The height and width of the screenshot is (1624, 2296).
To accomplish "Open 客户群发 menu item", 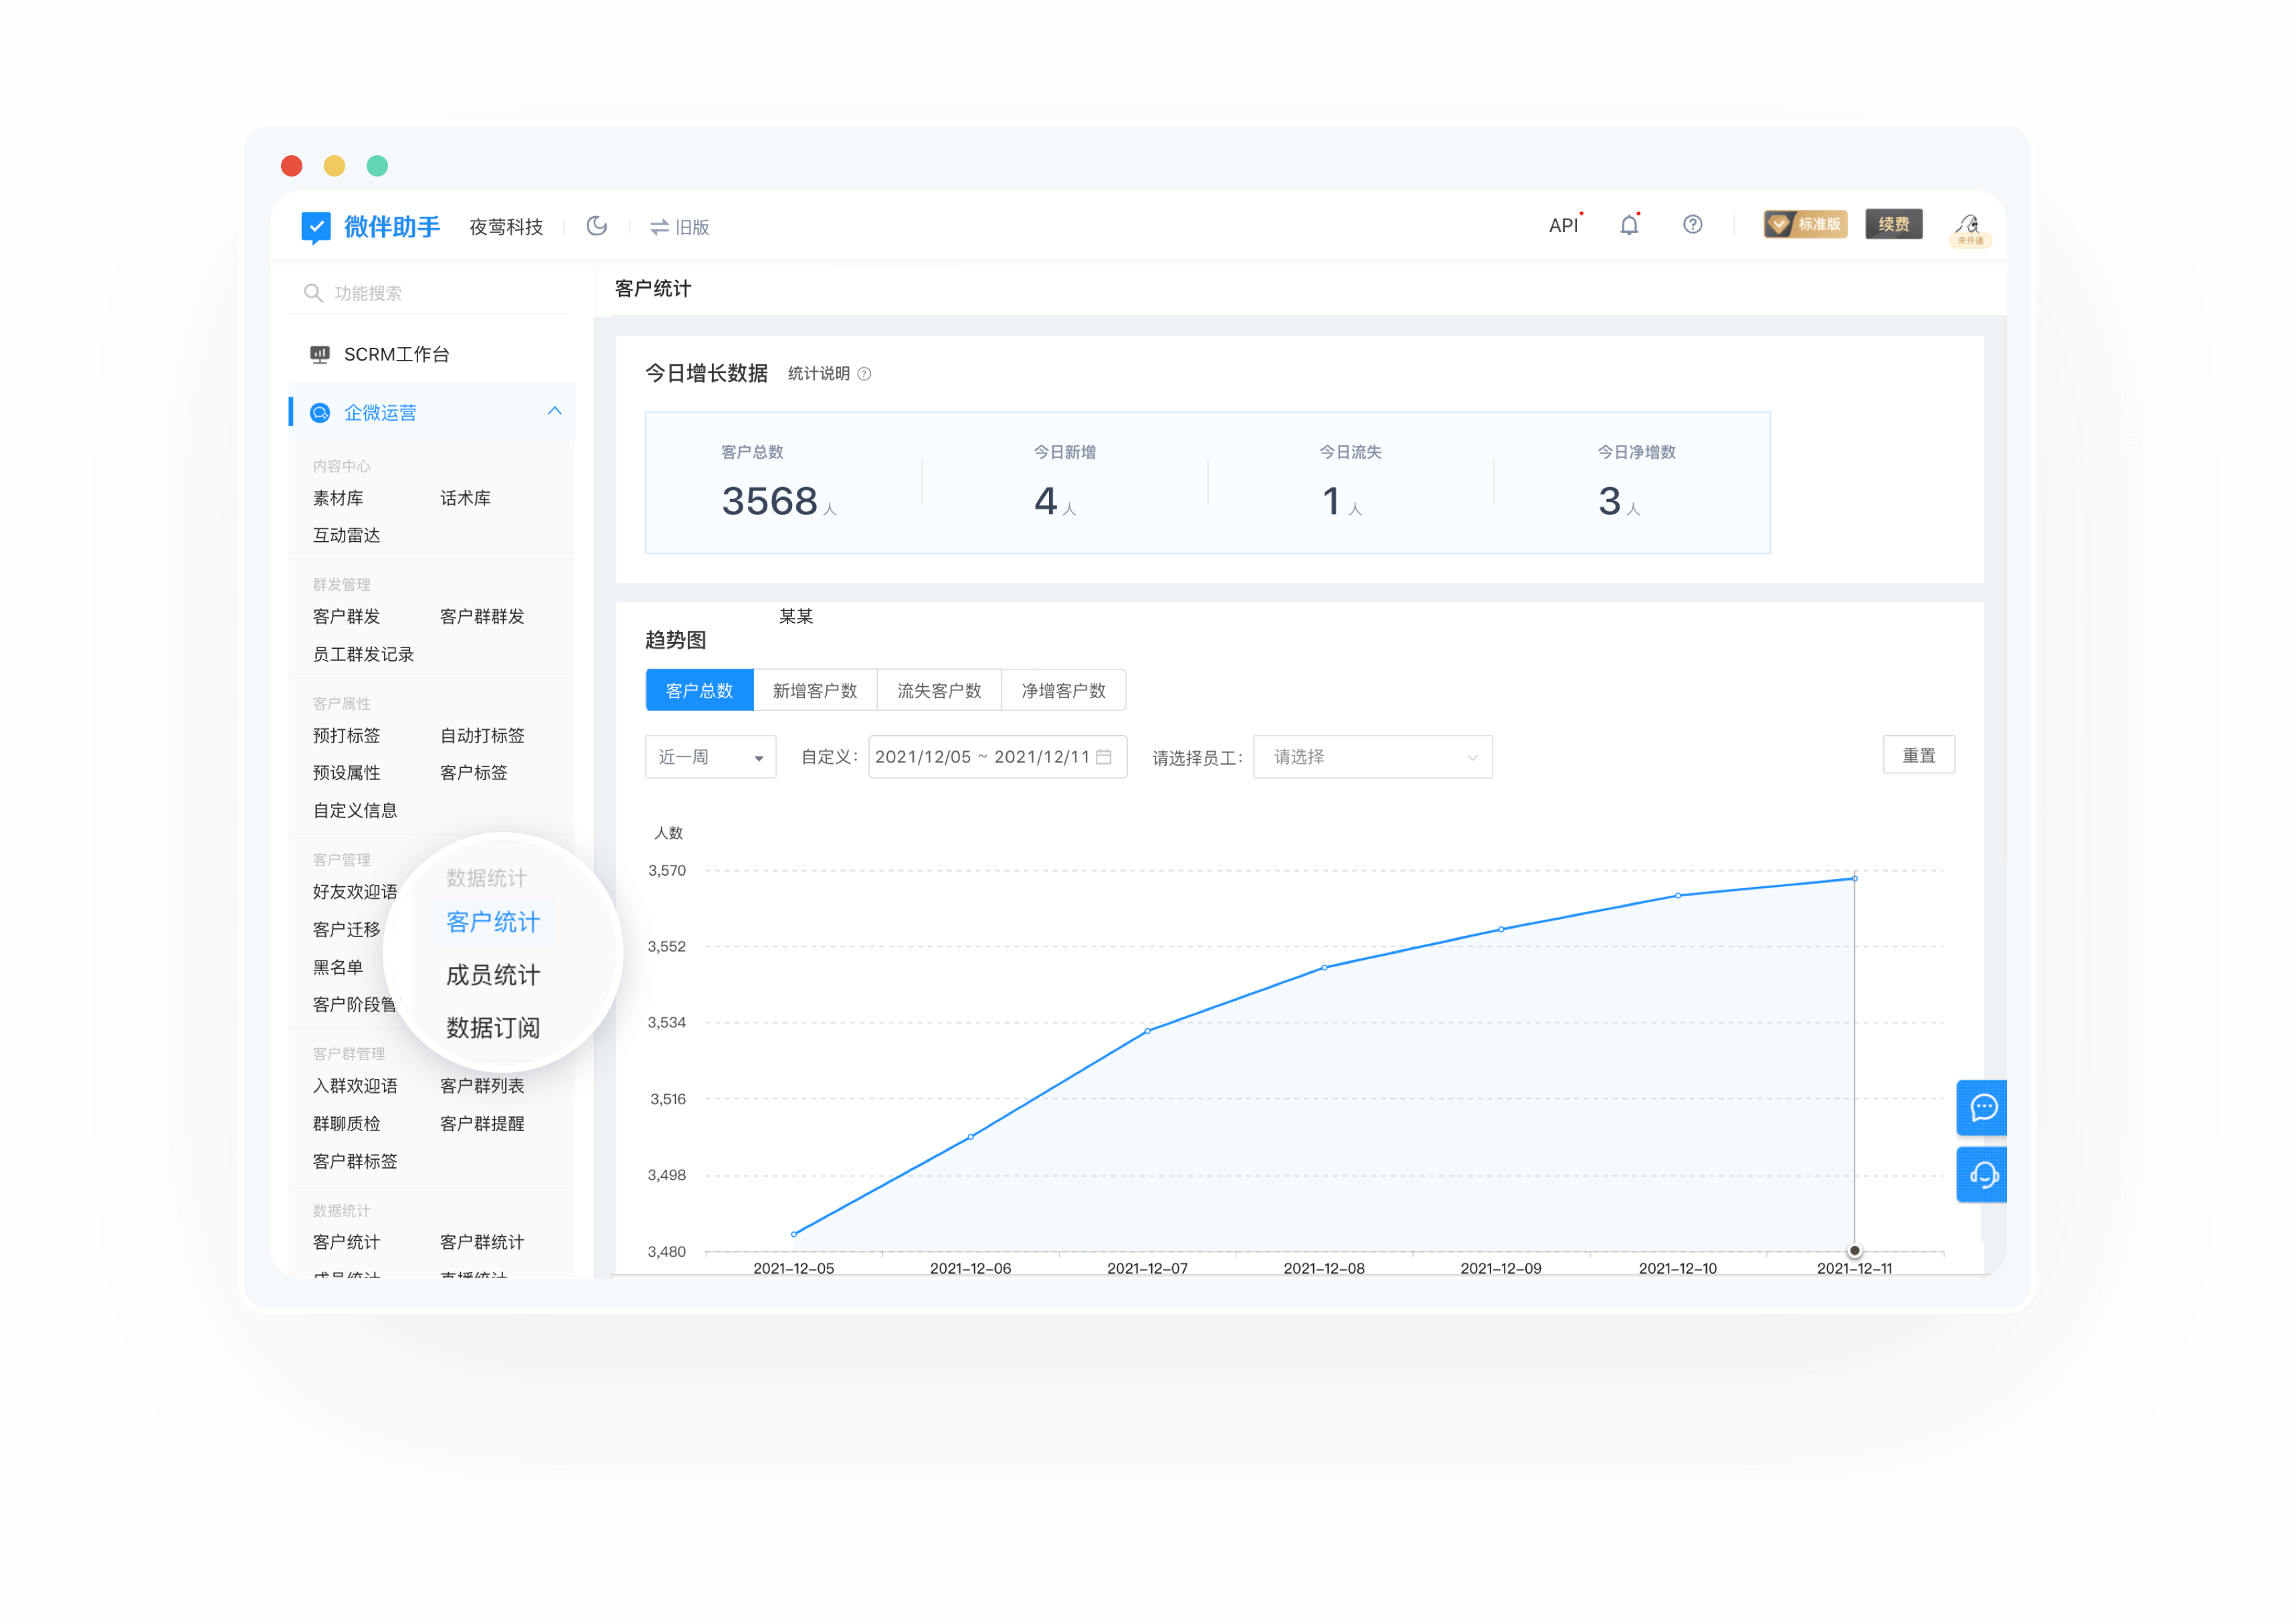I will coord(346,616).
